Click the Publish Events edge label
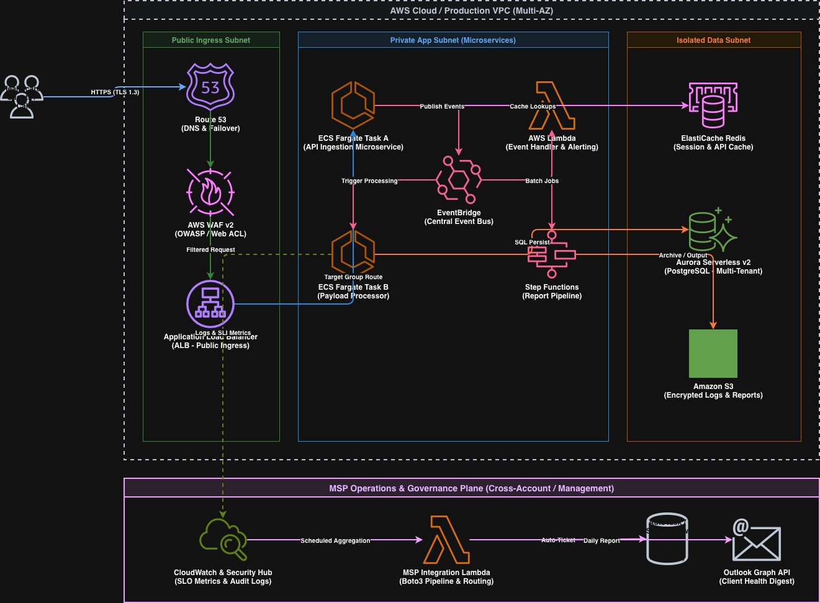The width and height of the screenshot is (820, 603). pyautogui.click(x=442, y=106)
